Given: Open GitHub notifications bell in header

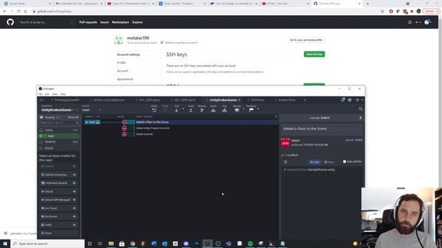Looking at the screenshot, I should pyautogui.click(x=410, y=22).
